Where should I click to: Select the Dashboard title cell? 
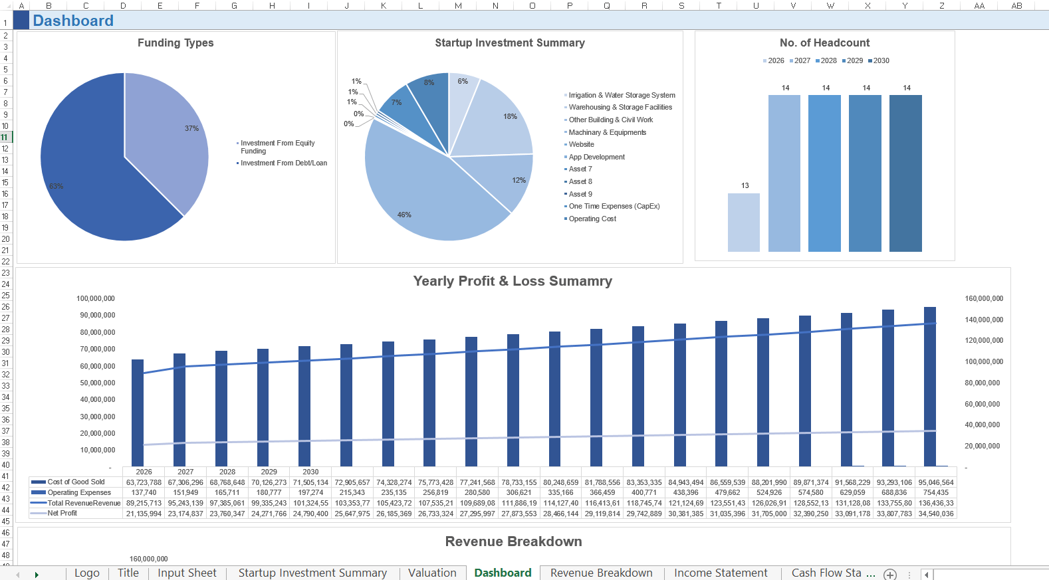73,21
